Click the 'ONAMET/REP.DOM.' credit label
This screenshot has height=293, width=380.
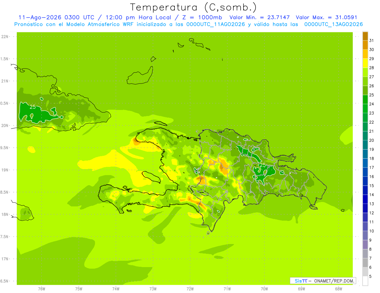click(334, 281)
